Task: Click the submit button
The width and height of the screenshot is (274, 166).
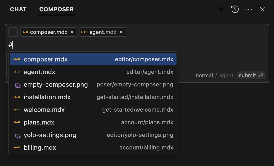Action: point(251,75)
